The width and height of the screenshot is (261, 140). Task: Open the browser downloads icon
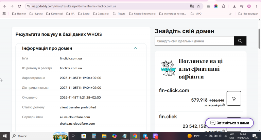click(x=234, y=6)
